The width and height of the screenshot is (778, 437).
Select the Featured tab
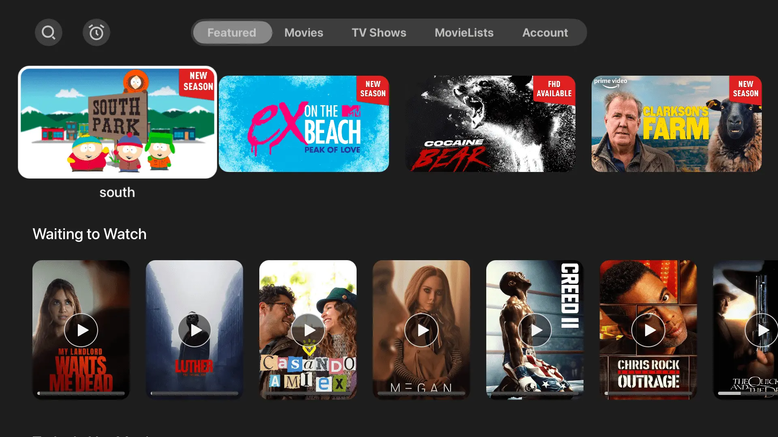pyautogui.click(x=231, y=32)
